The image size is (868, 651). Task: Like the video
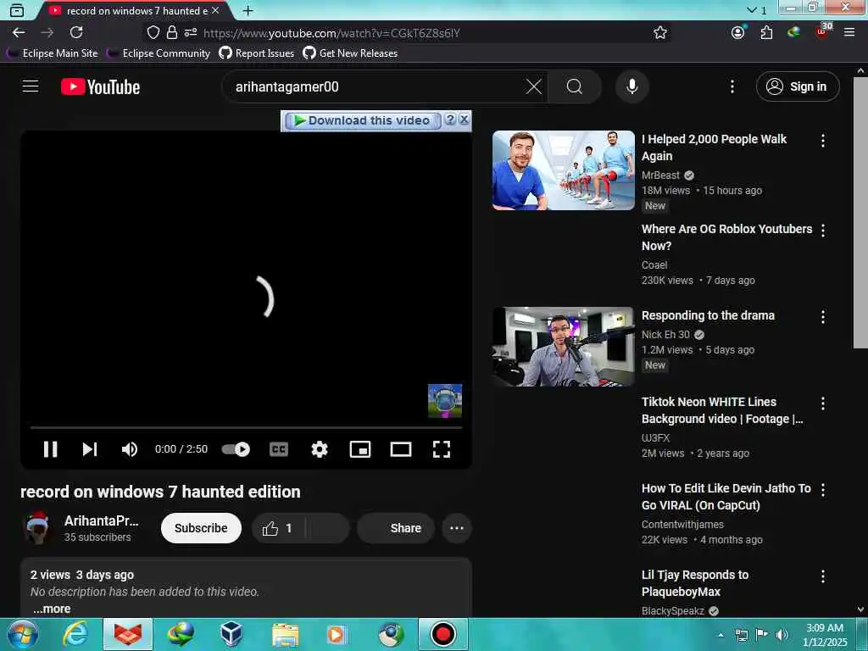(278, 528)
